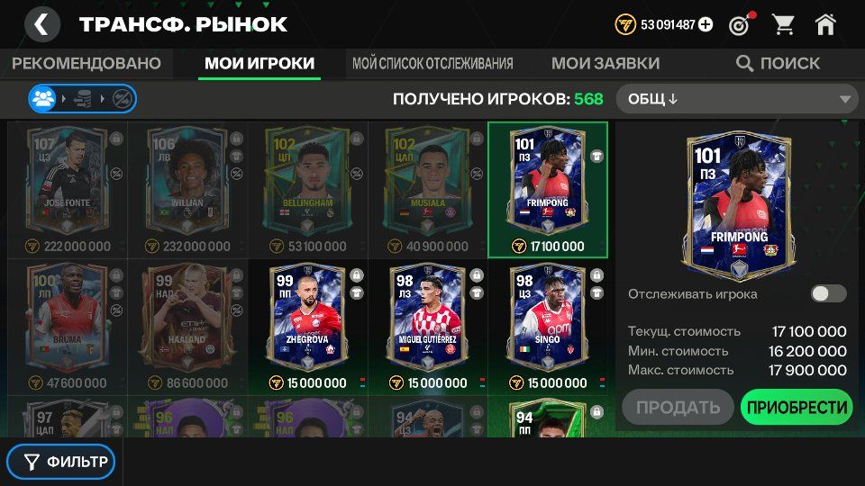Select the coins stack filter icon
865x486 pixels.
[83, 99]
